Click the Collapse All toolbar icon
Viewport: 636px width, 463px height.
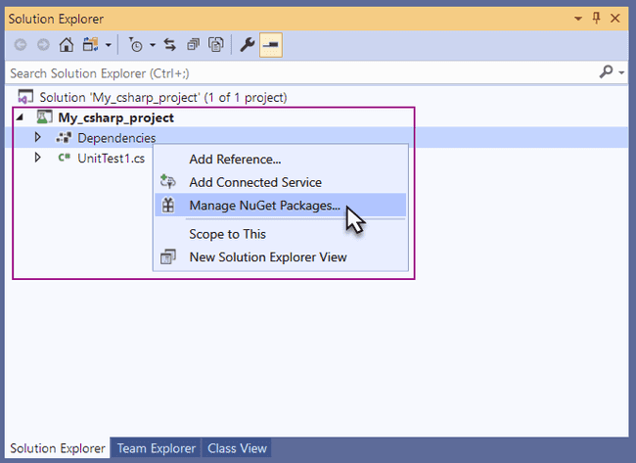pyautogui.click(x=193, y=45)
